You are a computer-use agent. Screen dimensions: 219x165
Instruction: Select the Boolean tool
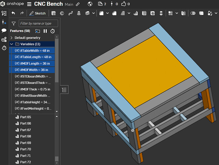click(x=193, y=13)
